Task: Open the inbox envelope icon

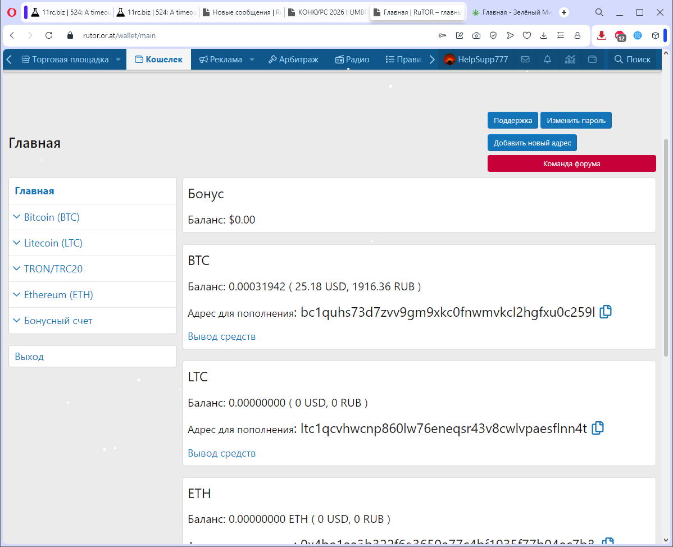Action: point(525,60)
